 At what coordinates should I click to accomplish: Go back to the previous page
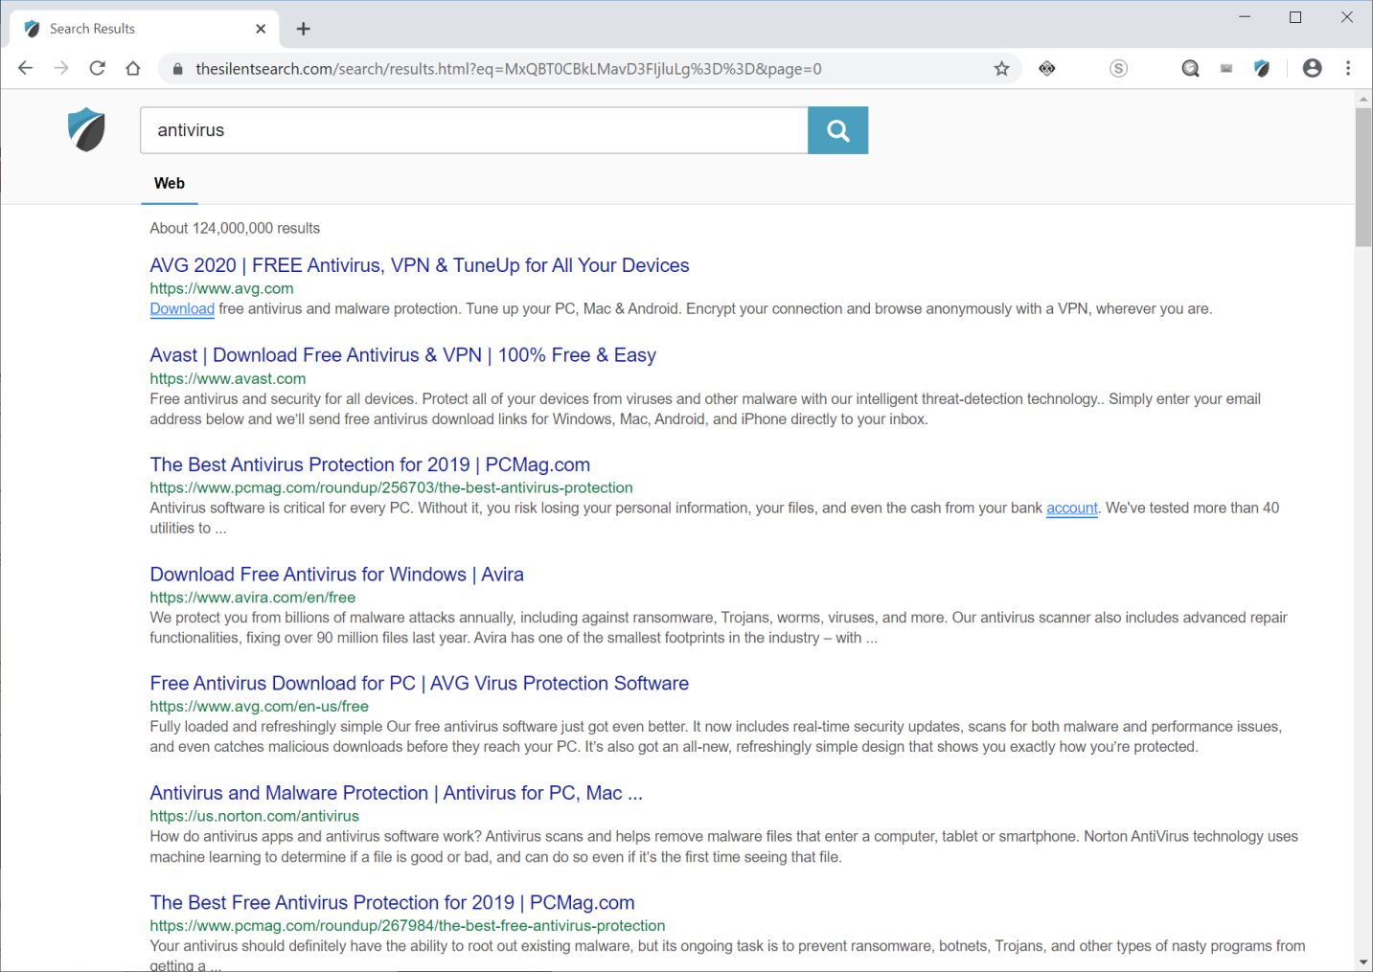26,68
